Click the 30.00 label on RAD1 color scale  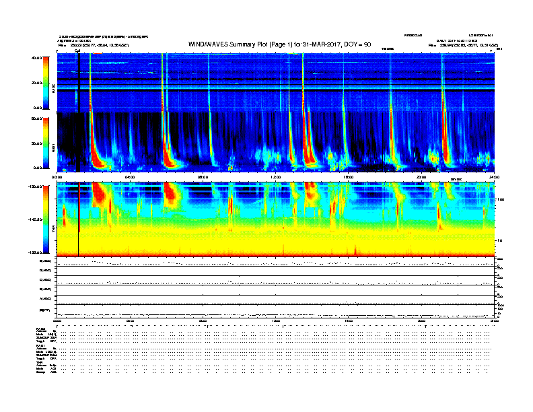click(x=36, y=143)
